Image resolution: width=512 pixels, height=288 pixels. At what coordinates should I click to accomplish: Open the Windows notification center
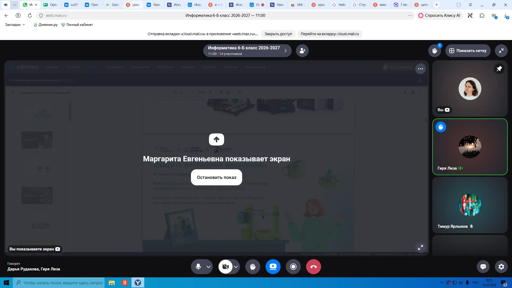tap(504, 283)
